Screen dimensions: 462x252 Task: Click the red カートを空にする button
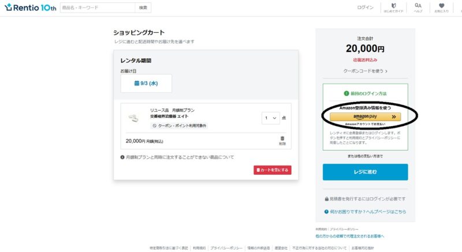[x=272, y=170]
